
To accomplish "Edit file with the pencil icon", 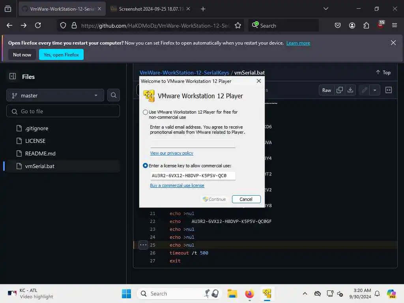I will (364, 90).
